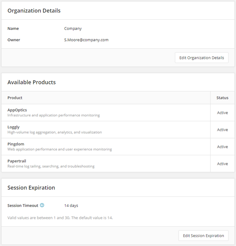Screen dimensions: 236x246
Task: Click the Active status for AppOptics
Action: tap(223, 113)
